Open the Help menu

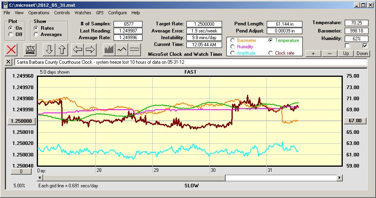coord(136,13)
